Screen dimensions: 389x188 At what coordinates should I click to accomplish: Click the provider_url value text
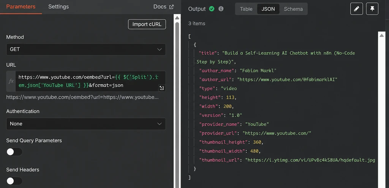click(x=277, y=133)
